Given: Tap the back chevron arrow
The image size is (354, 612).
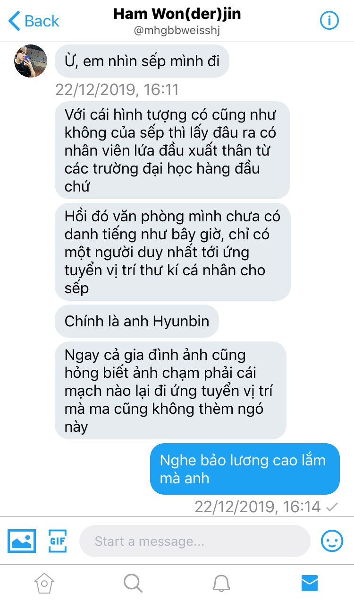Looking at the screenshot, I should (x=14, y=21).
